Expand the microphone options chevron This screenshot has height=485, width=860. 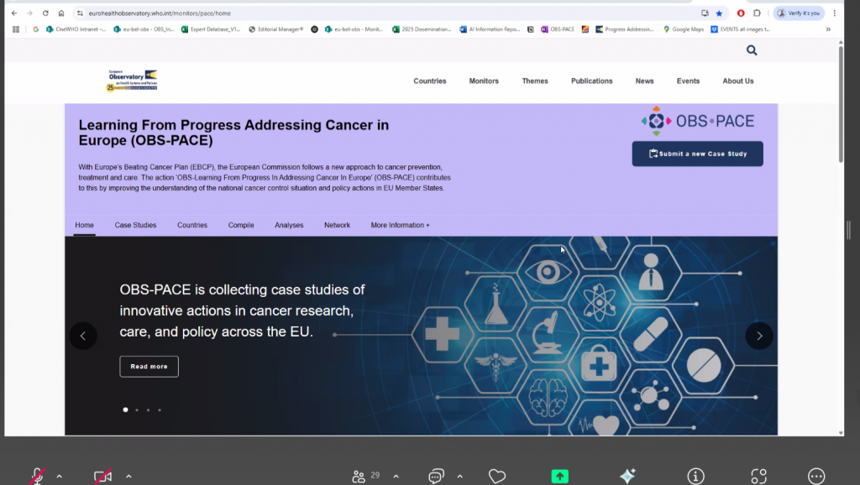pyautogui.click(x=60, y=476)
